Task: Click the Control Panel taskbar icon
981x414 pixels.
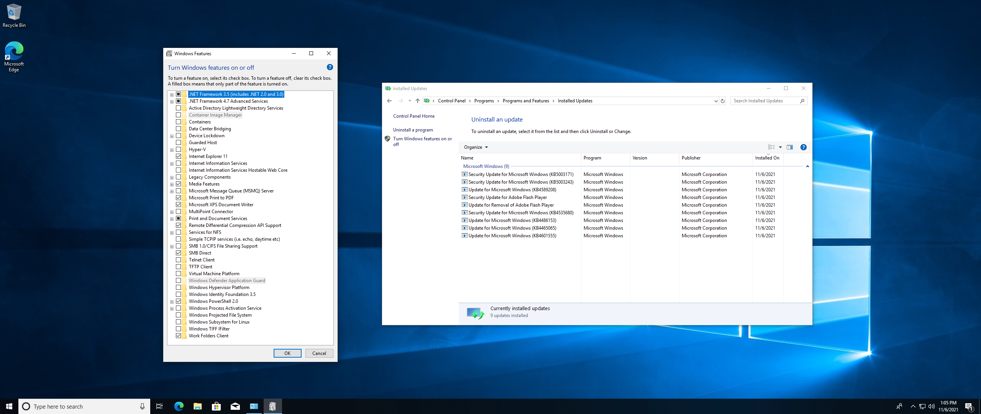Action: [254, 406]
